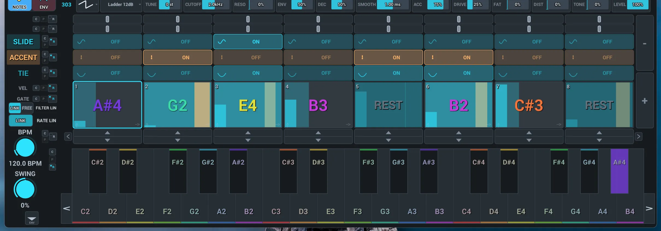Go to previous step page arrow
Image resolution: width=661 pixels, height=231 pixels.
pos(68,136)
